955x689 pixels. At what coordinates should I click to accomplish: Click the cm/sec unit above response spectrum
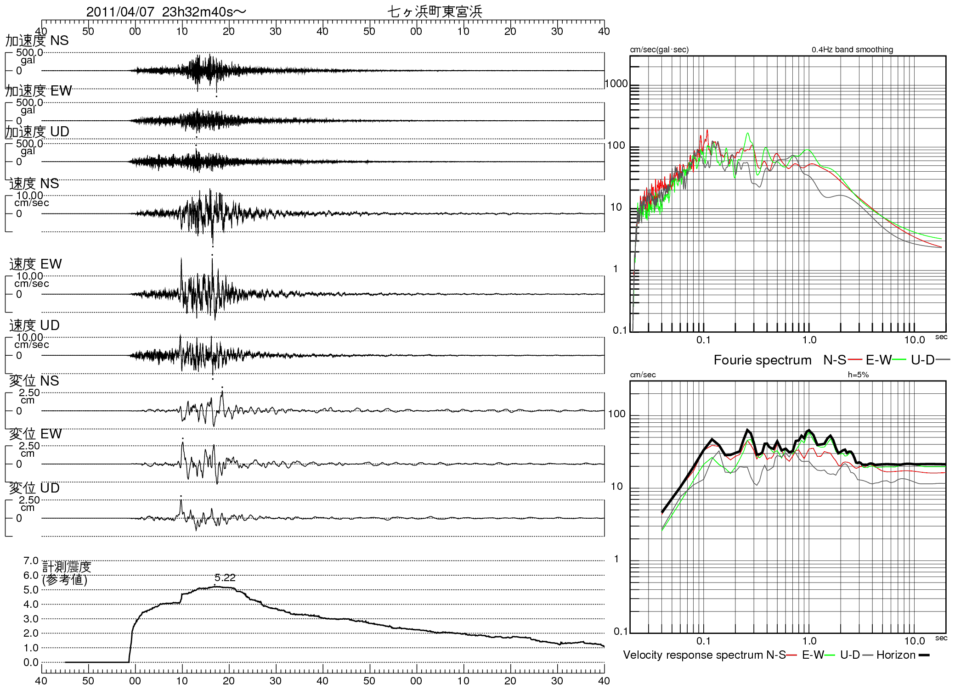(643, 375)
